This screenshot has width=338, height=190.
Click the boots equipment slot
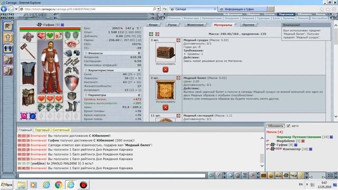pyautogui.click(x=72, y=106)
